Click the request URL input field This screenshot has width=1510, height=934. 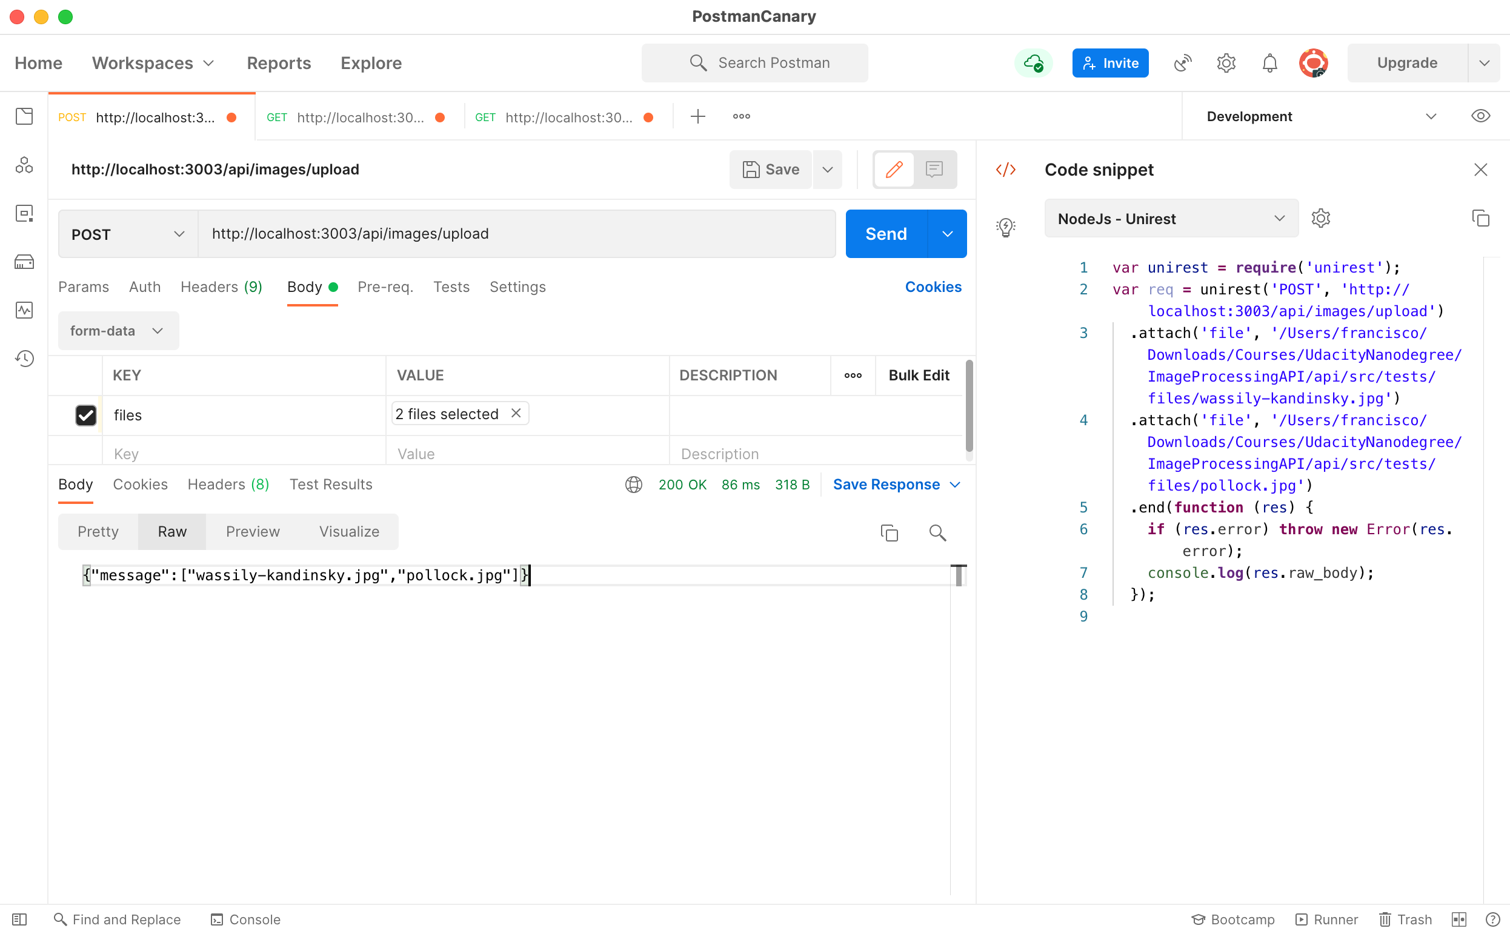(x=516, y=234)
